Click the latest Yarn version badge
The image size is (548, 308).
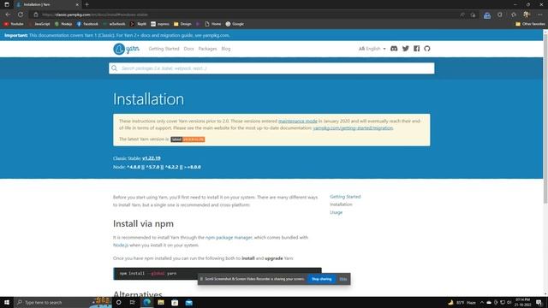pyautogui.click(x=188, y=139)
